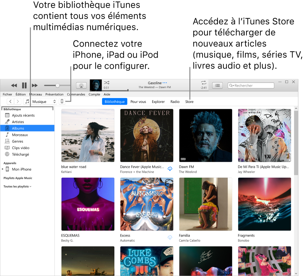
Task: Adjust the volume slider
Action: [57, 85]
